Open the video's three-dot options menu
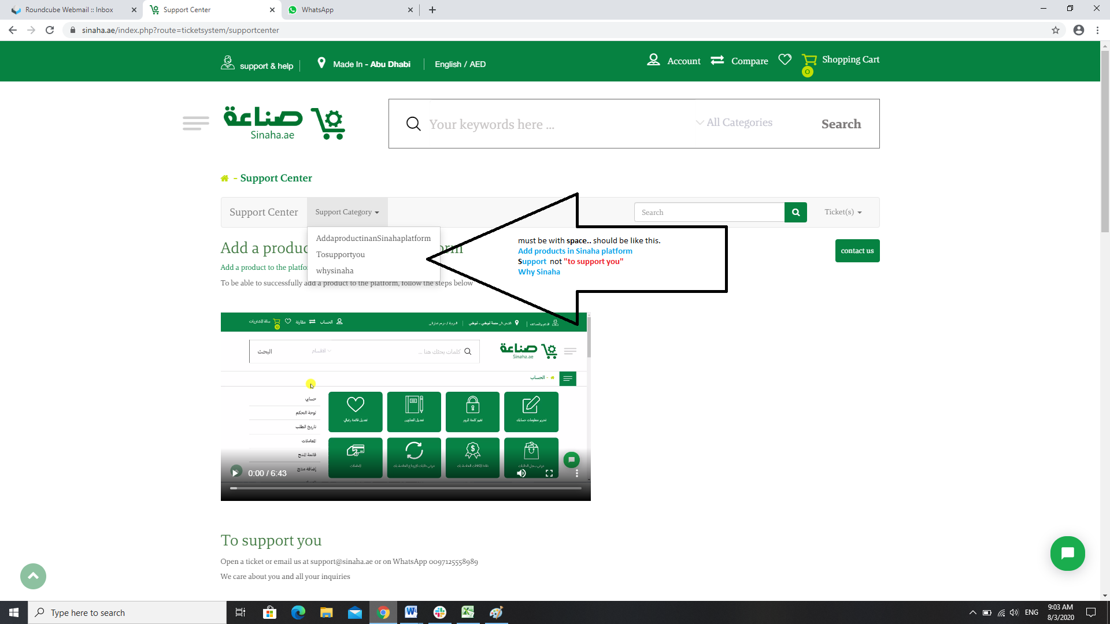1110x624 pixels. pyautogui.click(x=576, y=473)
